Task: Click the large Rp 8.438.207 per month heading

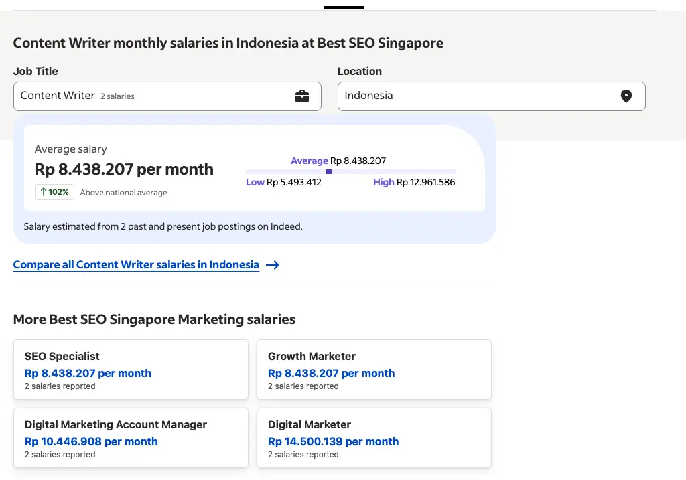Action: (x=124, y=169)
